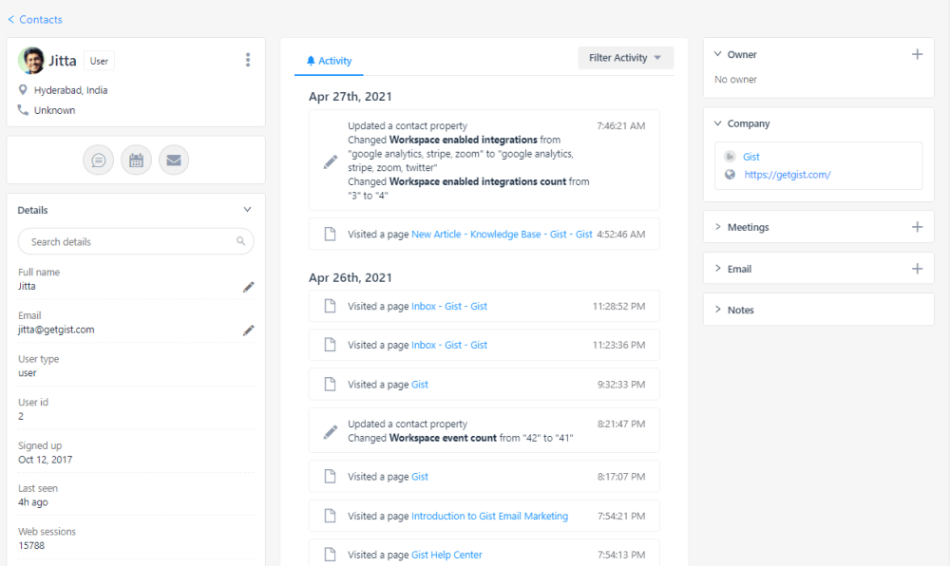Click the magnifier icon in Search details
Screen dimensions: 950x566
[240, 241]
